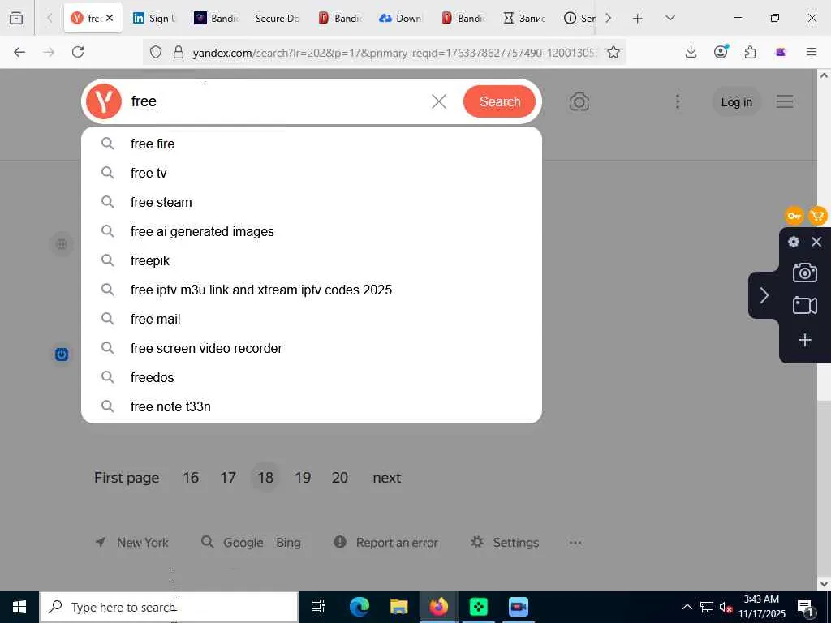This screenshot has width=831, height=623.
Task: Open the hamburger menu beside Log in
Action: [785, 101]
